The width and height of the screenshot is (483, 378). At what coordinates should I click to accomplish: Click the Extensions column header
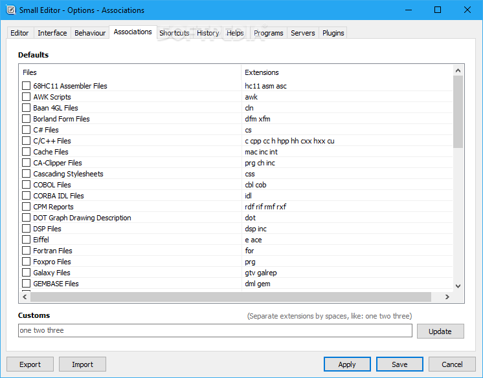tap(347, 72)
